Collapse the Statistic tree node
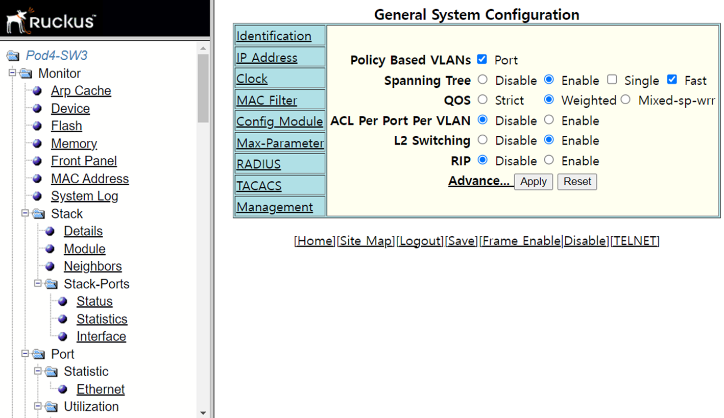724x418 pixels. coord(38,371)
